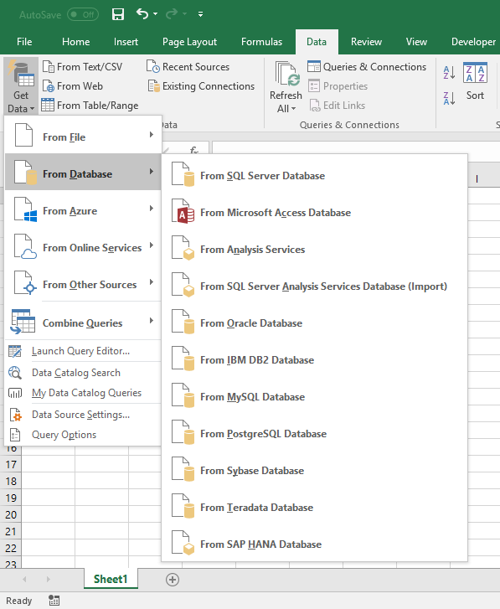Image resolution: width=500 pixels, height=609 pixels.
Task: Choose From PostgreSQL Database
Action: [x=314, y=434]
